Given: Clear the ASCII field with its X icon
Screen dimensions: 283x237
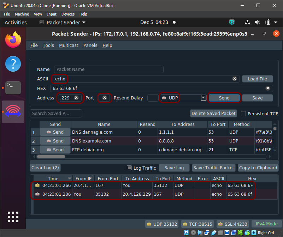Looking at the screenshot, I should (235, 79).
